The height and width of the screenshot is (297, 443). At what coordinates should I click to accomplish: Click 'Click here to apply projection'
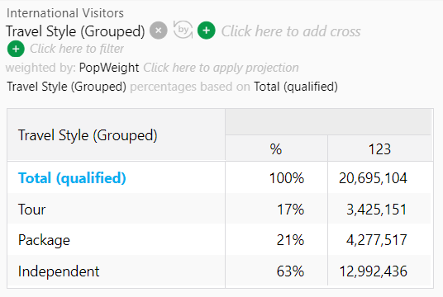tap(221, 68)
